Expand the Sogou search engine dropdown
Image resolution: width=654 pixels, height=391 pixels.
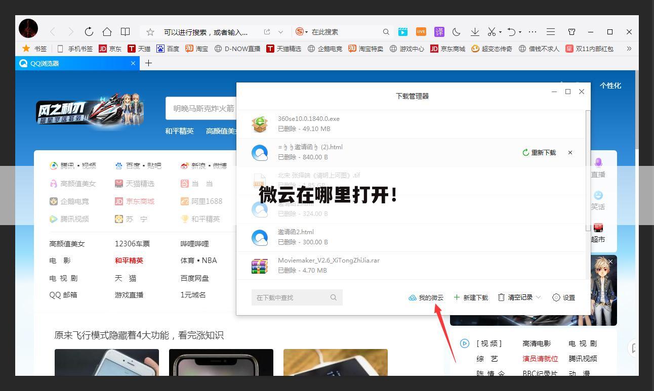[306, 32]
